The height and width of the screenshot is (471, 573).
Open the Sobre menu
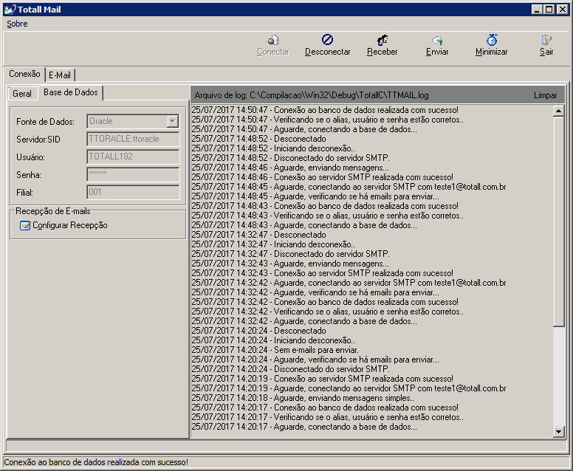[x=17, y=24]
